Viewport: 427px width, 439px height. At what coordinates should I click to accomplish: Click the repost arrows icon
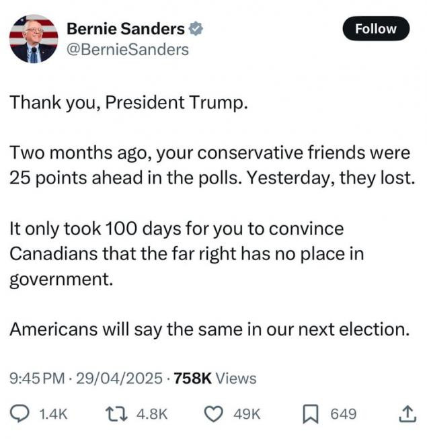(116, 414)
